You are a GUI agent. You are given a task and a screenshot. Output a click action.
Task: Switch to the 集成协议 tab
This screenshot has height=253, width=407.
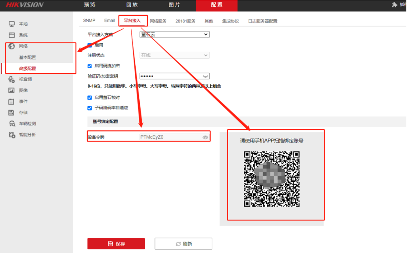pos(230,21)
